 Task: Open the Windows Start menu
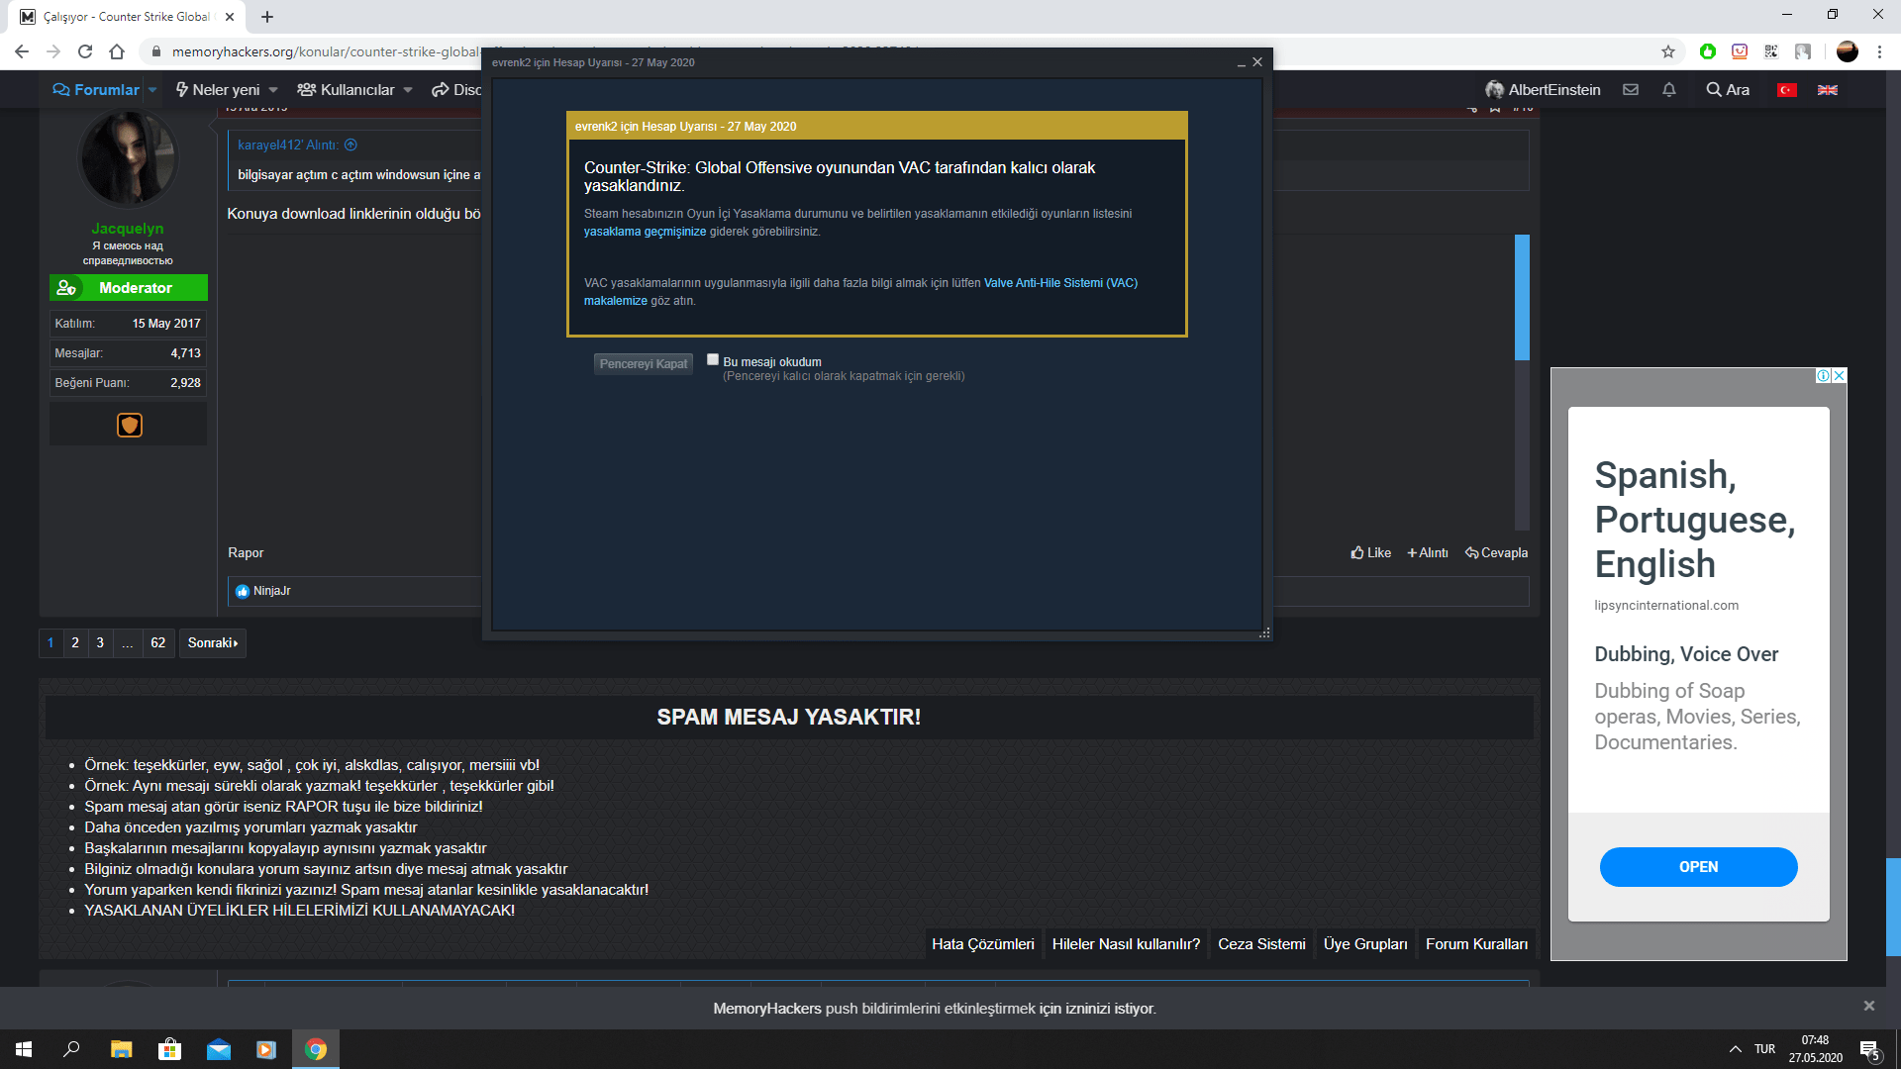pyautogui.click(x=24, y=1049)
